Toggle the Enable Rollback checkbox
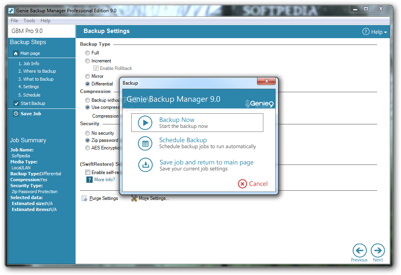The height and width of the screenshot is (275, 401). [x=96, y=68]
